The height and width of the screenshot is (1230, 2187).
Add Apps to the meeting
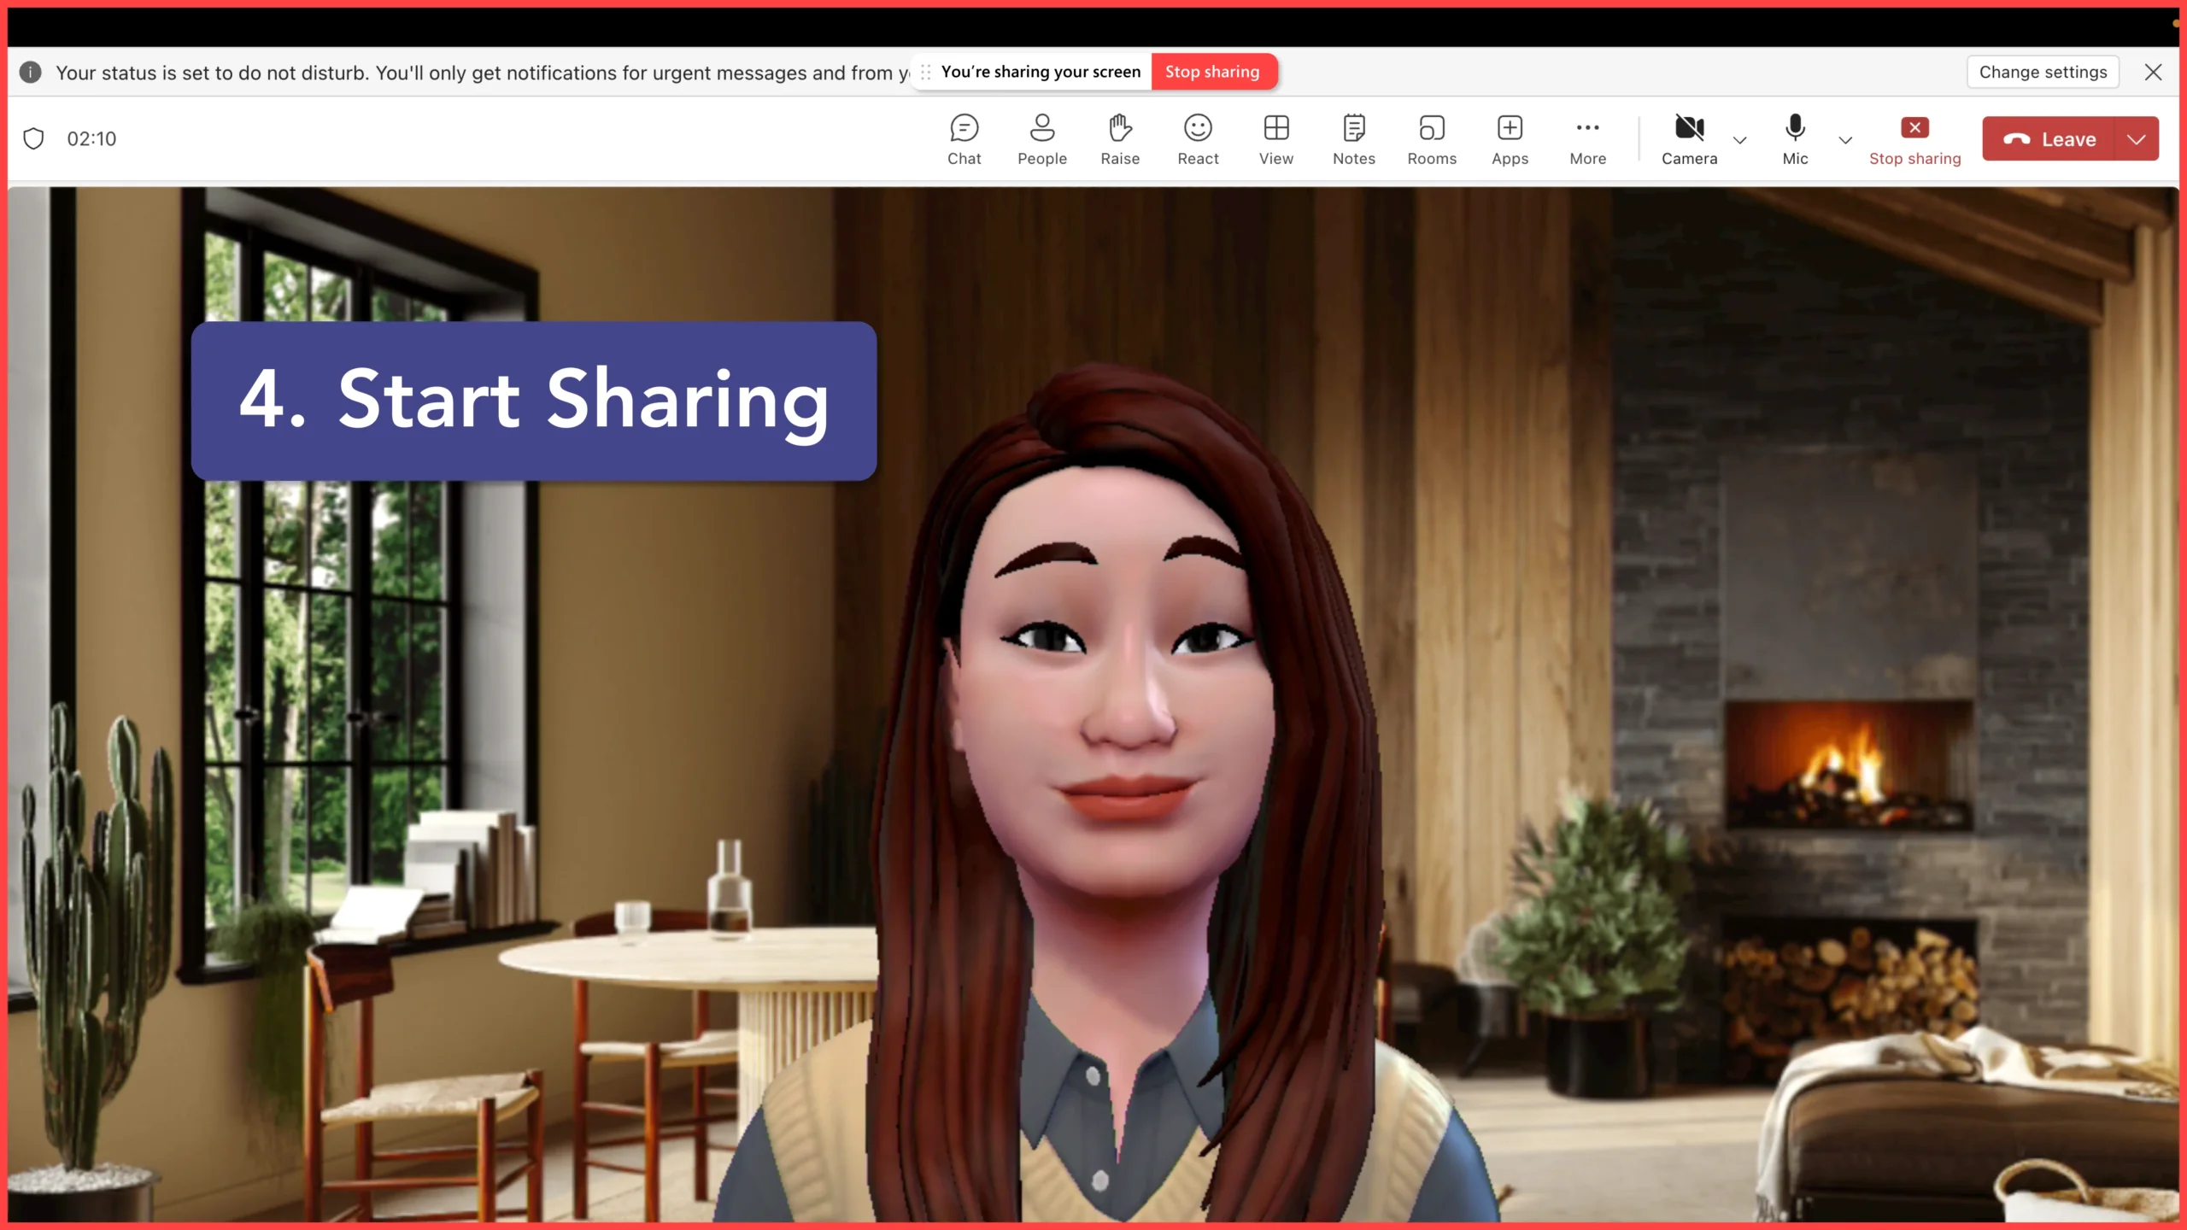point(1510,139)
